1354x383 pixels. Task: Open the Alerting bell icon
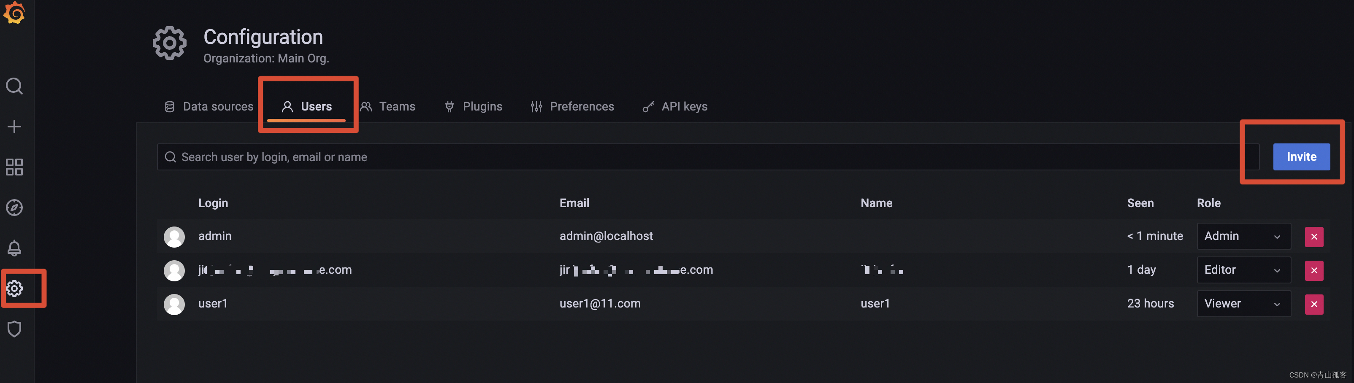[14, 248]
